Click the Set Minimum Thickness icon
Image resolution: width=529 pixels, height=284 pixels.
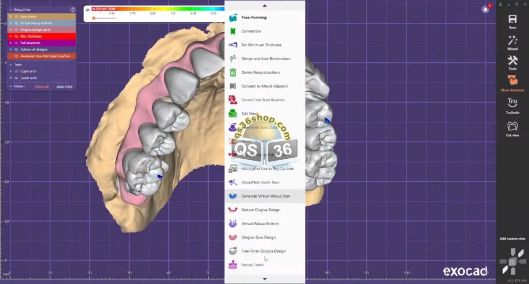(x=233, y=45)
